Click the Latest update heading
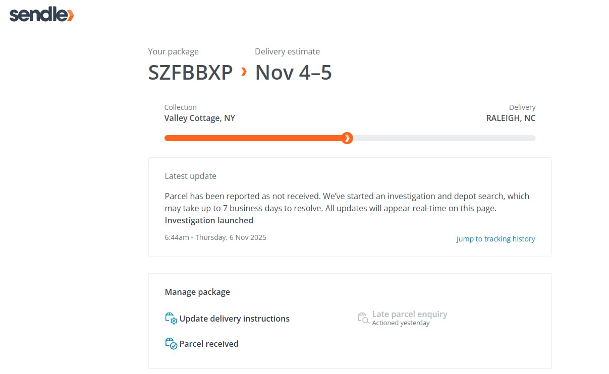609x374 pixels. [x=190, y=176]
